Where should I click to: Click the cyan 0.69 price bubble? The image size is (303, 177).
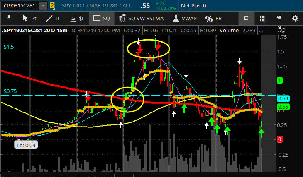[x=283, y=98]
